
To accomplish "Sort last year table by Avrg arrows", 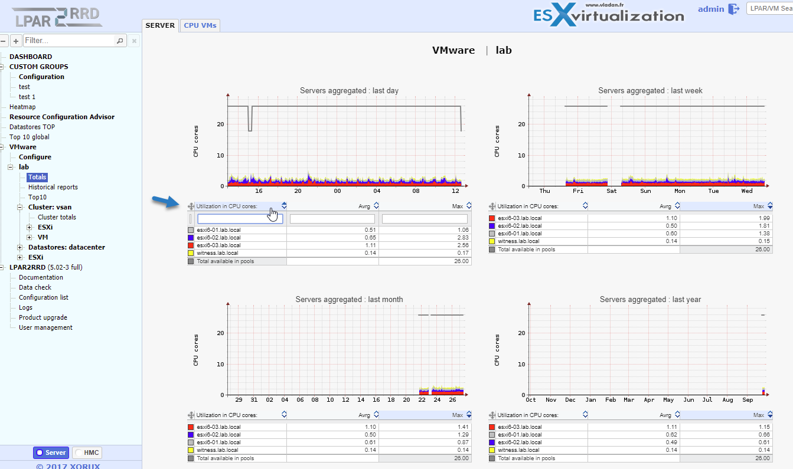I will coord(677,415).
